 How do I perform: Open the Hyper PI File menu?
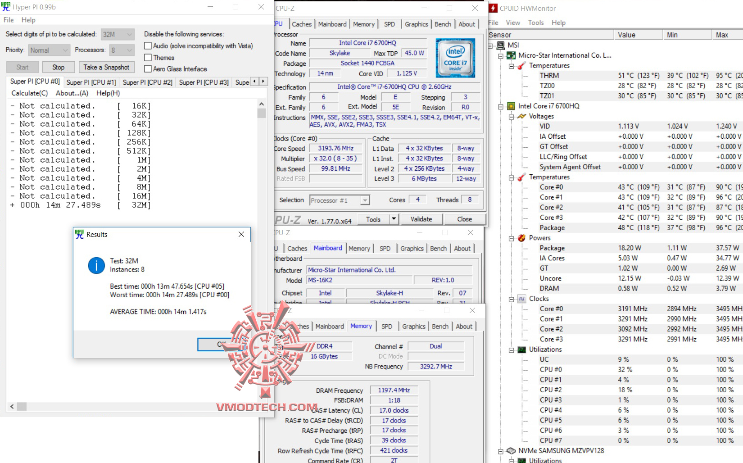(x=9, y=20)
